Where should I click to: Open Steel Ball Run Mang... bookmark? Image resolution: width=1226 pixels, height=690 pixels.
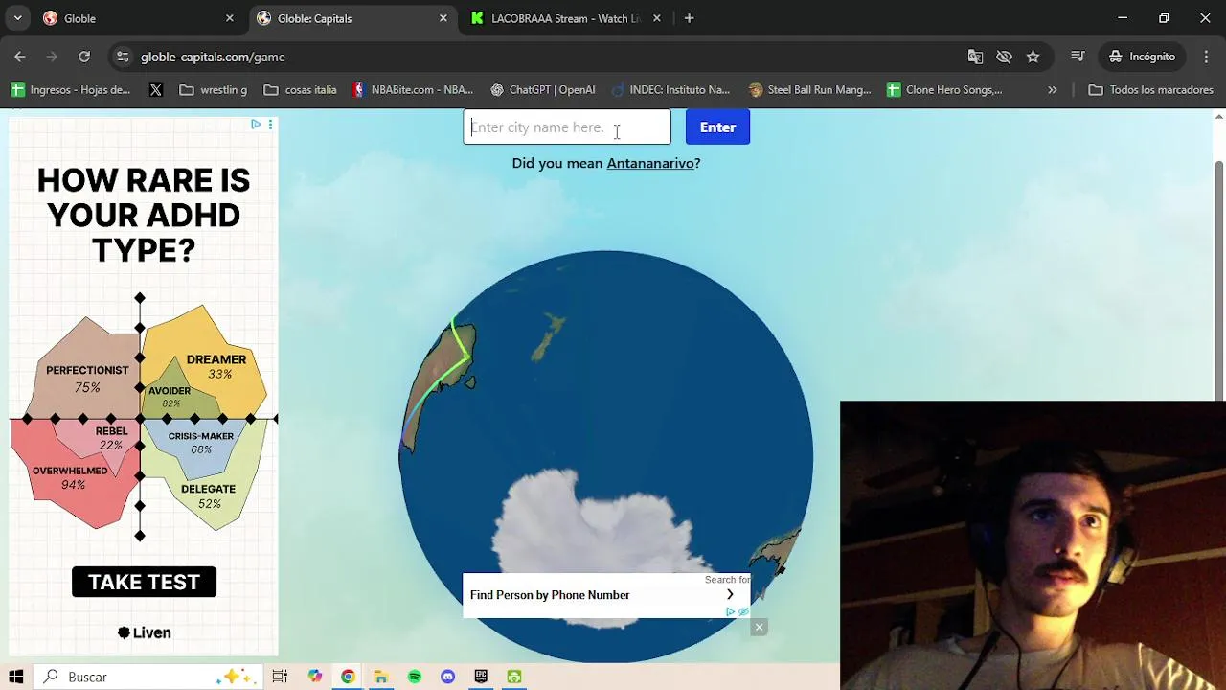coord(809,90)
